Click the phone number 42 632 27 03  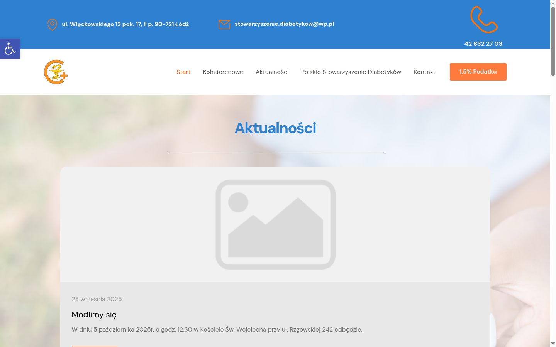pos(483,44)
